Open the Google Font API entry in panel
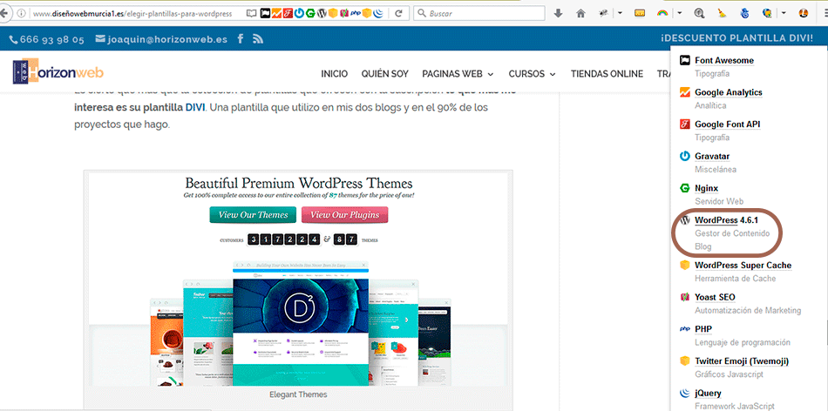The width and height of the screenshot is (828, 411). tap(727, 124)
